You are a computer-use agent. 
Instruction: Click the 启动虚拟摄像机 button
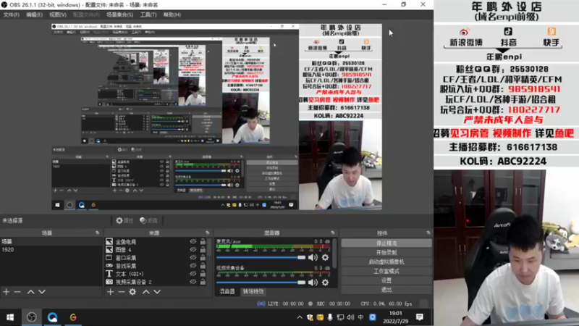pos(386,262)
